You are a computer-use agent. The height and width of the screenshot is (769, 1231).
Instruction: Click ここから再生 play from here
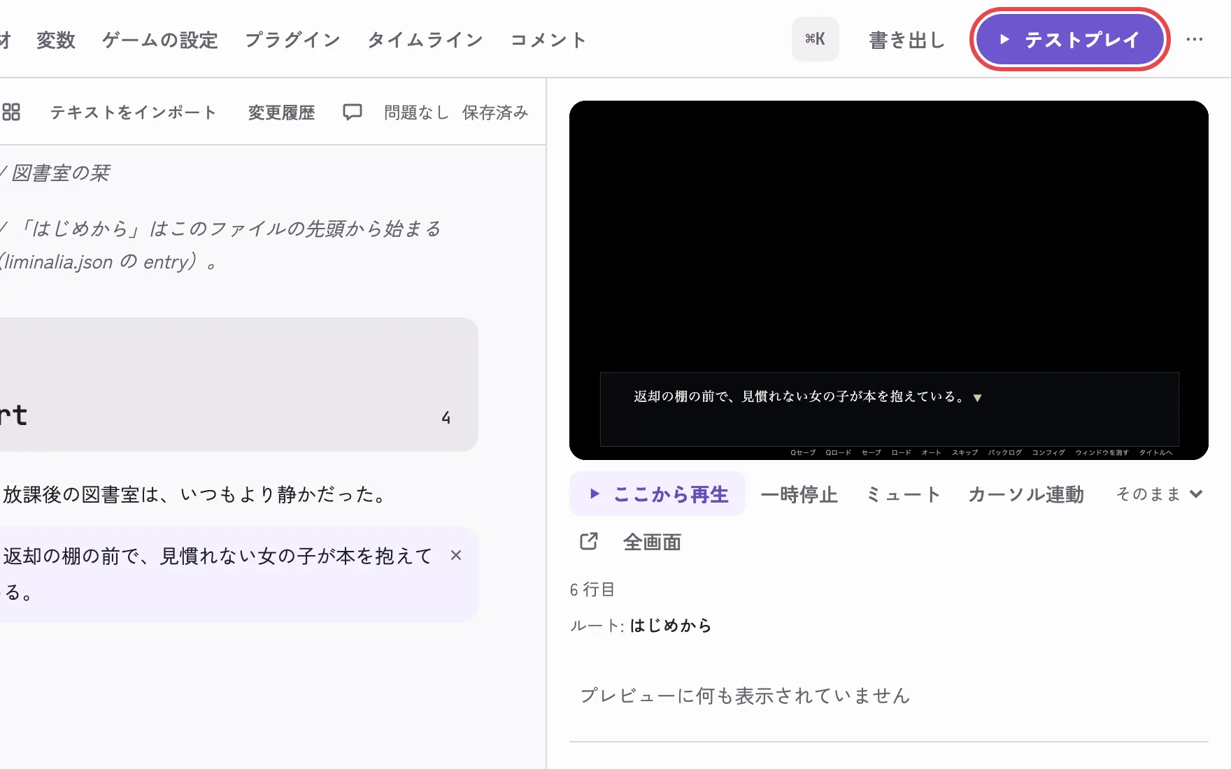(657, 494)
